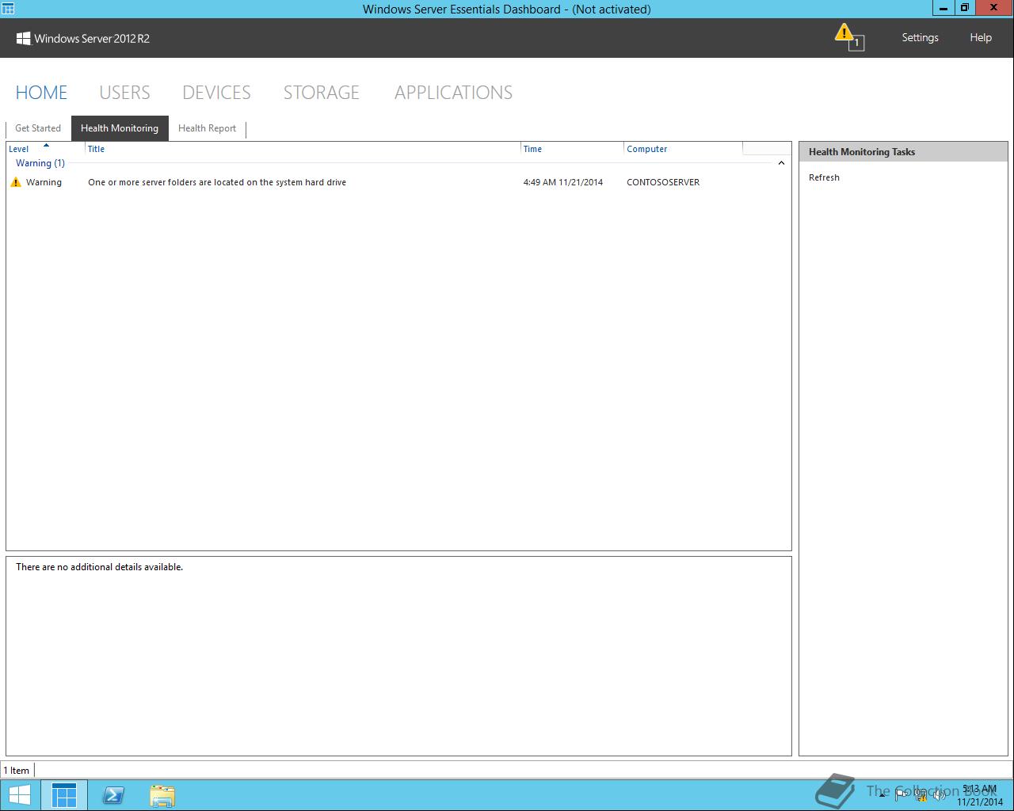
Task: Restore down the Dashboard window
Action: point(964,8)
